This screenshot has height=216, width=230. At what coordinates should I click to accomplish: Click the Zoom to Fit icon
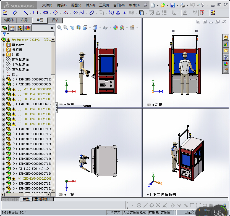coord(59,28)
